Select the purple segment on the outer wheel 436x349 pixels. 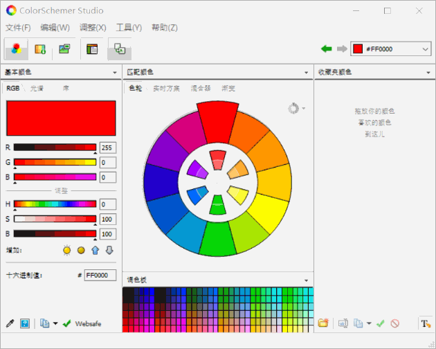(169, 151)
